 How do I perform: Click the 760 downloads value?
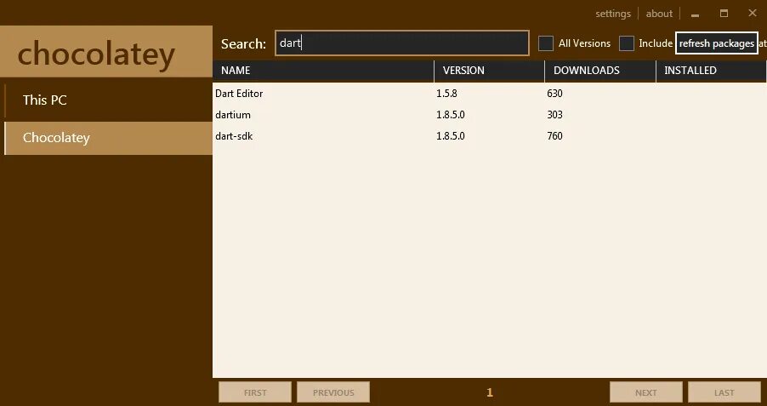point(554,136)
